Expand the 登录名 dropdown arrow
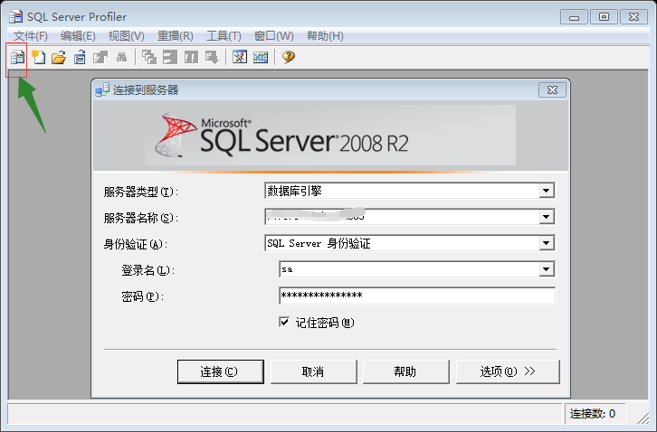The height and width of the screenshot is (432, 657). [546, 269]
